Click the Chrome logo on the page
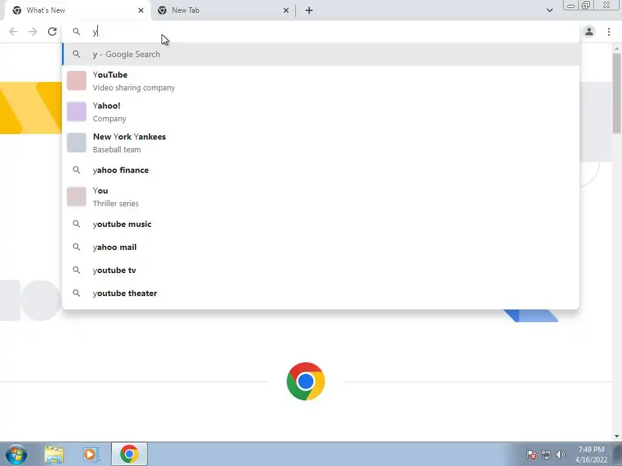Viewport: 622px width, 466px height. [x=306, y=381]
